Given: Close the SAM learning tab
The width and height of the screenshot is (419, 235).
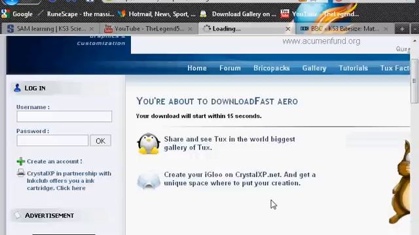Looking at the screenshot, I should pos(92,29).
